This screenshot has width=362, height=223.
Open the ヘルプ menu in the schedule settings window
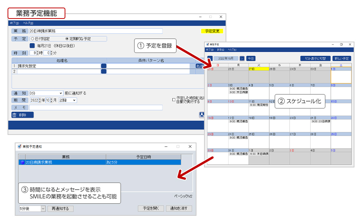(29, 24)
